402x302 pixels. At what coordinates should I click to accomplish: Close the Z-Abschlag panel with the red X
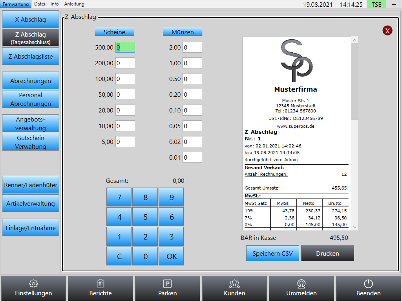click(x=387, y=31)
